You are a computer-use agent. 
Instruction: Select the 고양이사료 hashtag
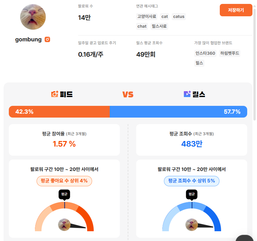point(147,17)
